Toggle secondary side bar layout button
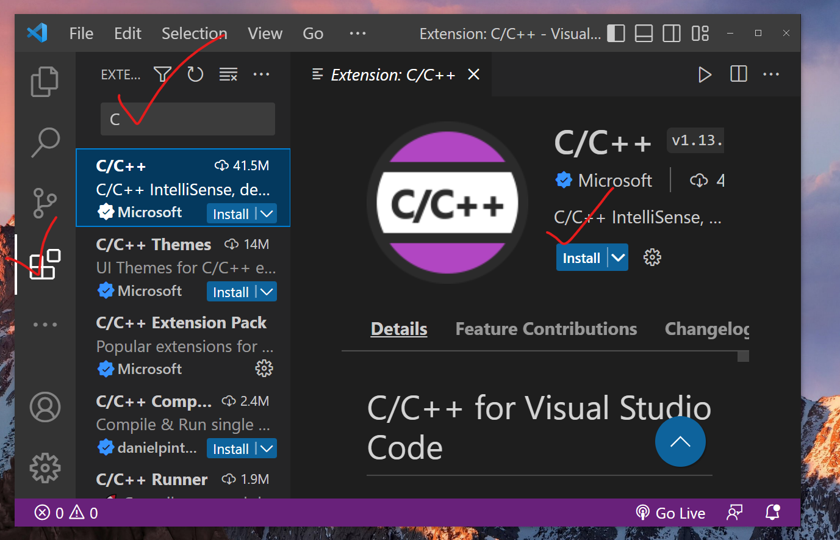 tap(672, 34)
